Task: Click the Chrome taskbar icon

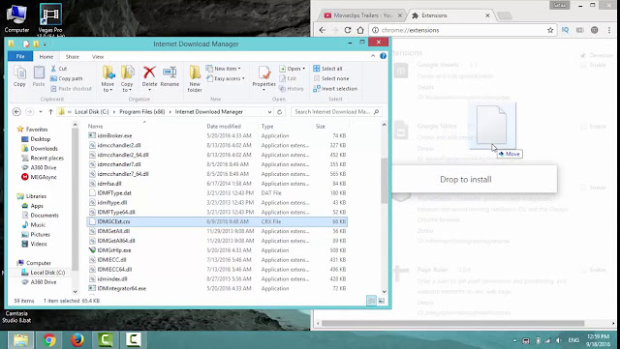Action: 49,340
